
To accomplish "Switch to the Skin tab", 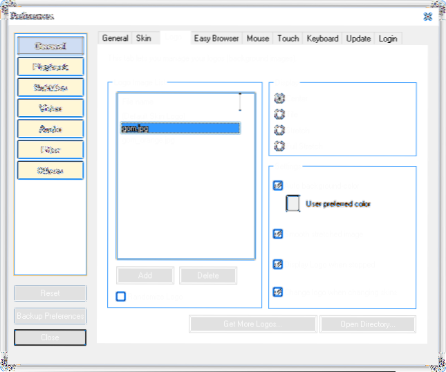I will tap(144, 39).
